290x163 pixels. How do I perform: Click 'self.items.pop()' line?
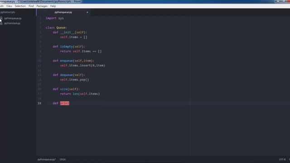[74, 80]
